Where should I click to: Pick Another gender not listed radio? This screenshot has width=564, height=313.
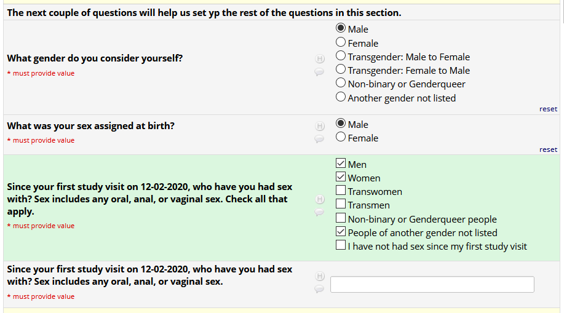click(x=341, y=97)
